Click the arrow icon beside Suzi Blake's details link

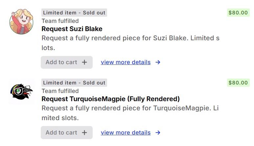158,62
